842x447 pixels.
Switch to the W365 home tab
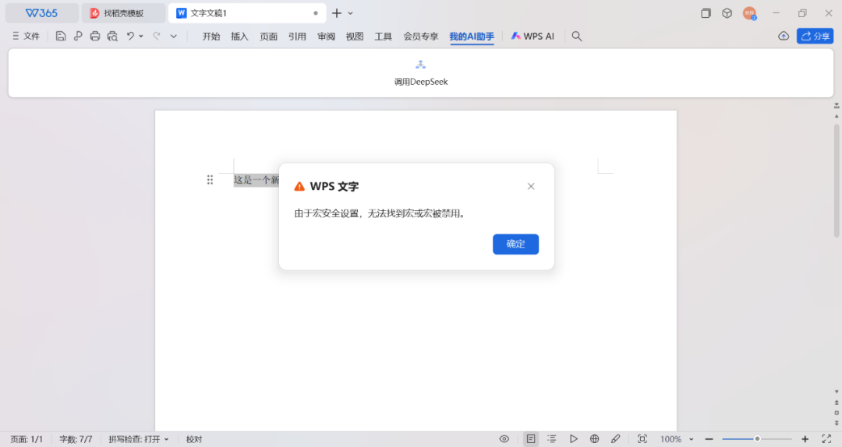pyautogui.click(x=42, y=13)
